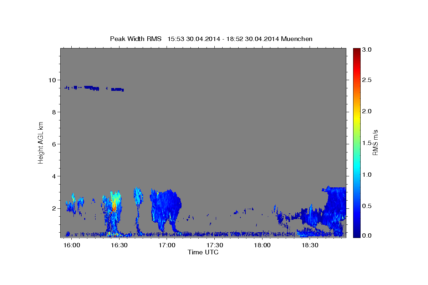
Task: Click the 'Height AGL km' axis label
Action: (41, 142)
